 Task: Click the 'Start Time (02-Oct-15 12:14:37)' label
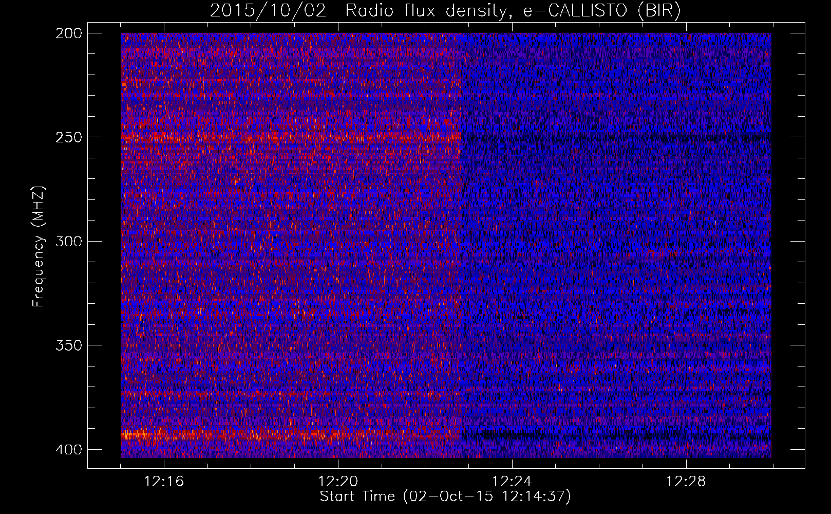pos(445,497)
